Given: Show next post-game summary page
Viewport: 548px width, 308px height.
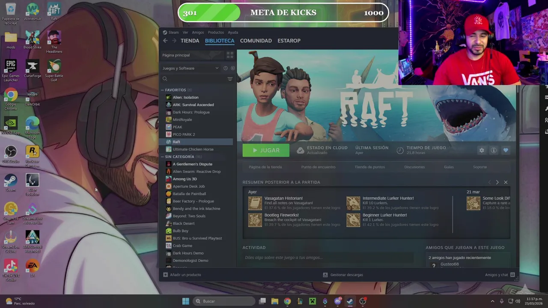Looking at the screenshot, I should tap(497, 182).
